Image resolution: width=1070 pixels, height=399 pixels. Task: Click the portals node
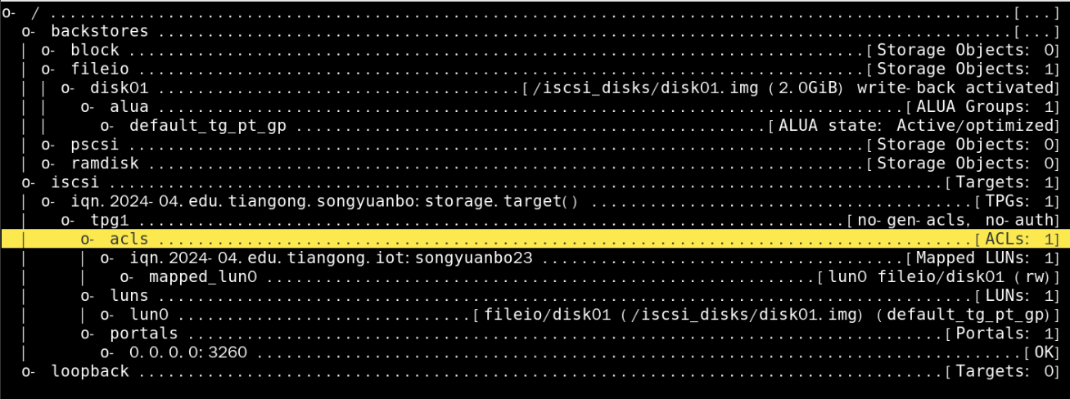point(143,334)
